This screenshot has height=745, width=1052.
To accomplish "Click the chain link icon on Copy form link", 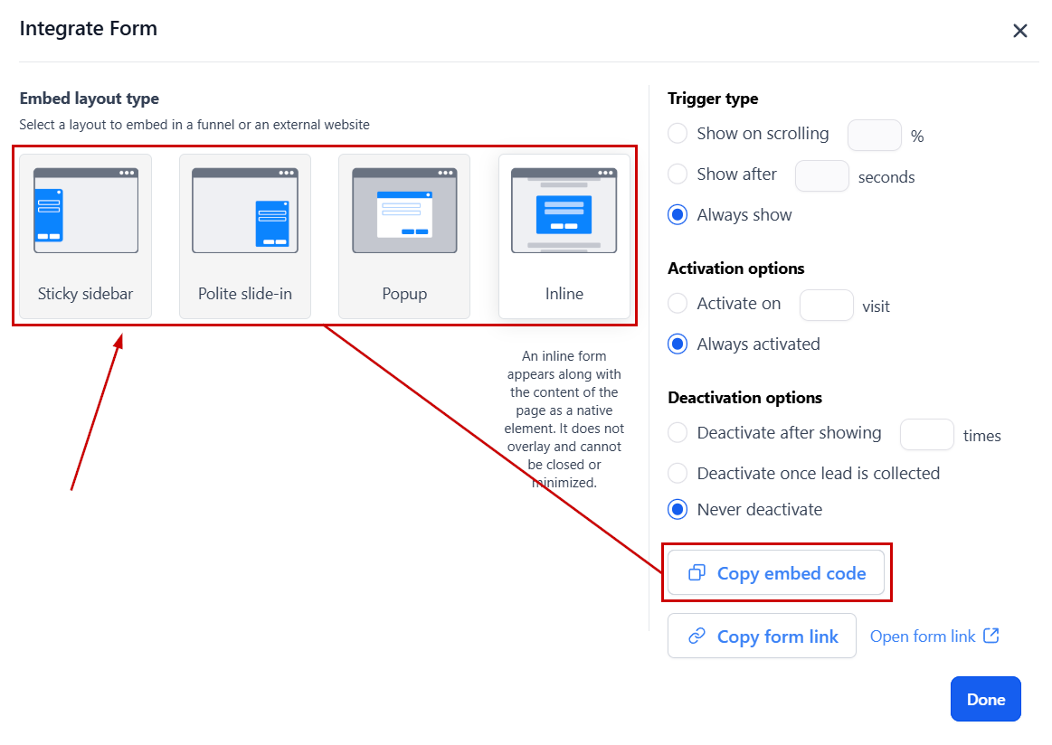I will pyautogui.click(x=697, y=637).
